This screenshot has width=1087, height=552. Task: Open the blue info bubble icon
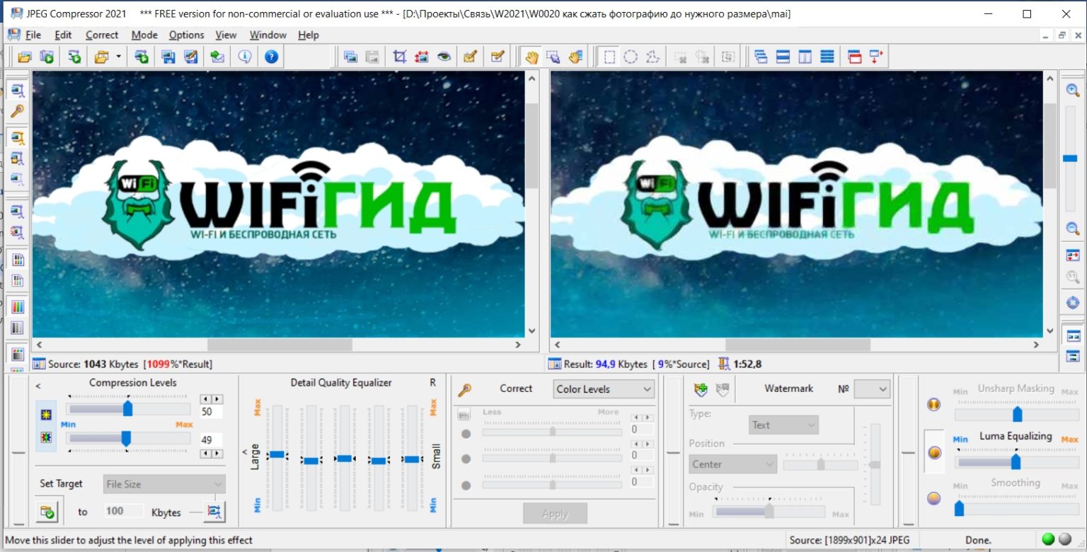click(x=245, y=57)
